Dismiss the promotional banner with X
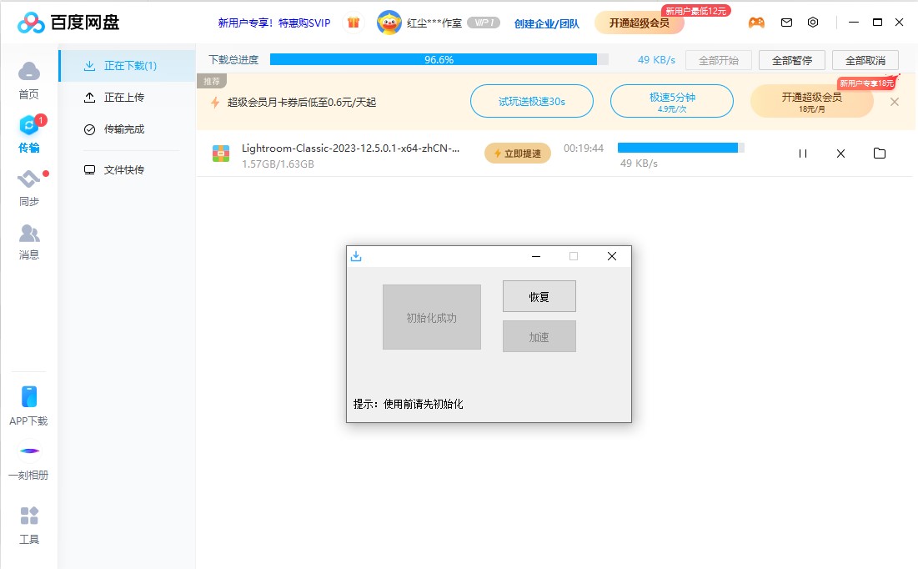918x569 pixels. click(895, 102)
